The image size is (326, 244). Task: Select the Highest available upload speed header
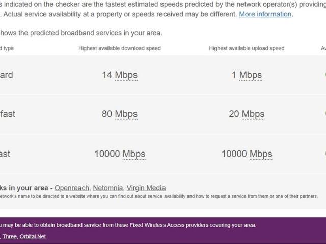point(247,48)
